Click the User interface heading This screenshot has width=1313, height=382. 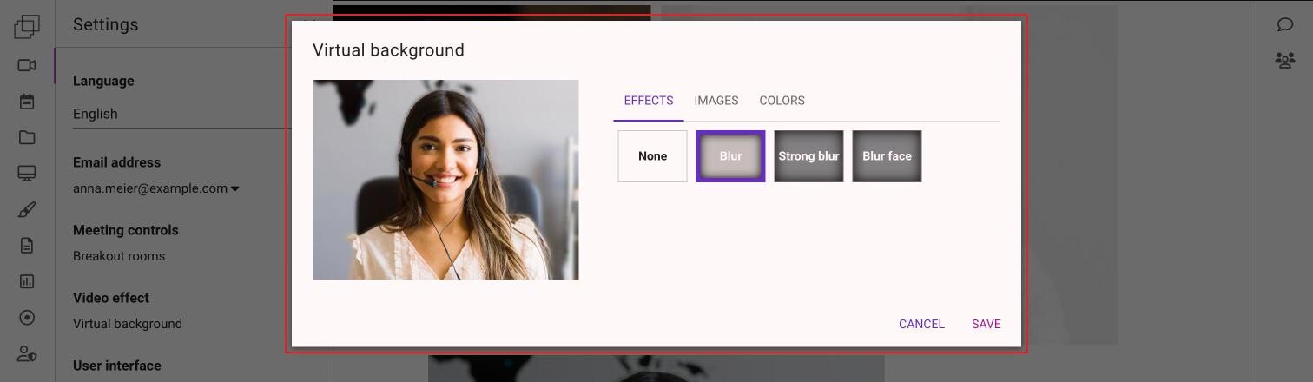click(x=117, y=366)
